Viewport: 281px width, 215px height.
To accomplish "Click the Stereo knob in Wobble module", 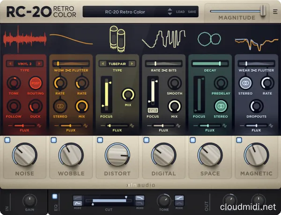I will click(59, 106).
